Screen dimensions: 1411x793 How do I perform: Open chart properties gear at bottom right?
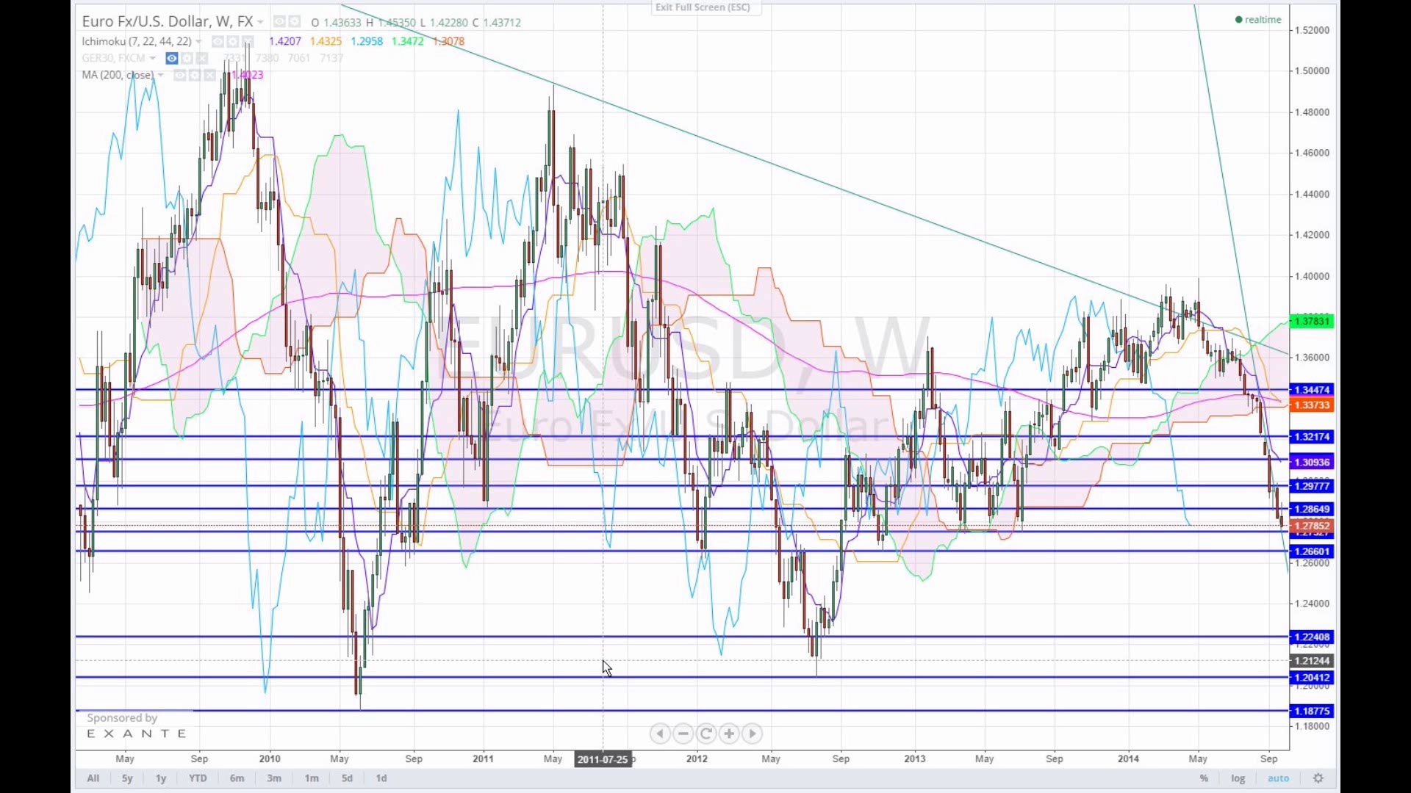point(1318,778)
